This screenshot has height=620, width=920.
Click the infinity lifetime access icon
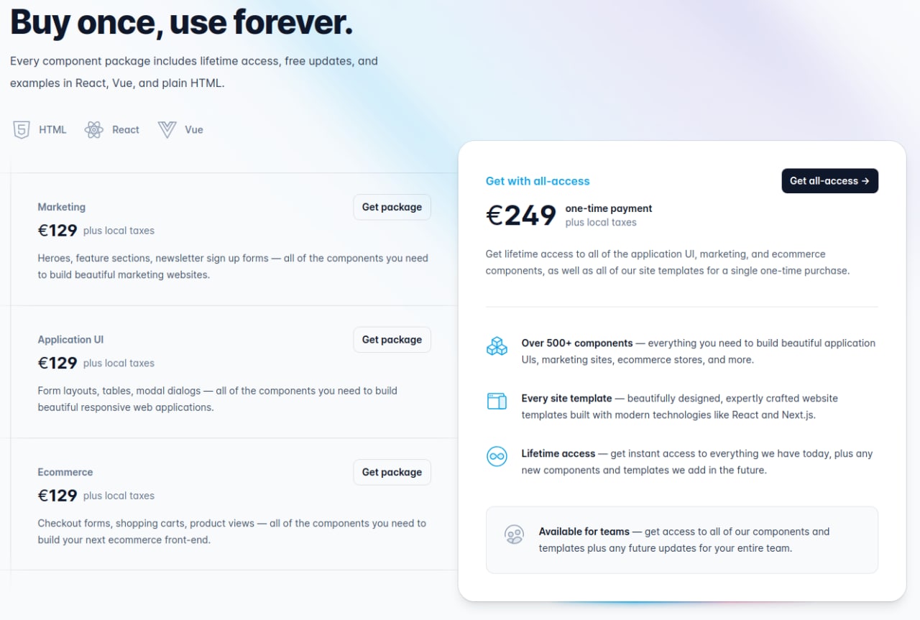pyautogui.click(x=497, y=456)
